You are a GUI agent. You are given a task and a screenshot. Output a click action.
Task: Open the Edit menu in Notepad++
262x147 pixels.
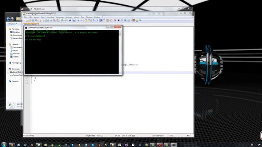pyautogui.click(x=30, y=17)
